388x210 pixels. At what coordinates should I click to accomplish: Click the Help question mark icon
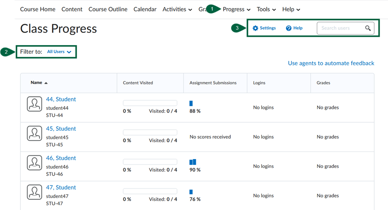(x=289, y=28)
